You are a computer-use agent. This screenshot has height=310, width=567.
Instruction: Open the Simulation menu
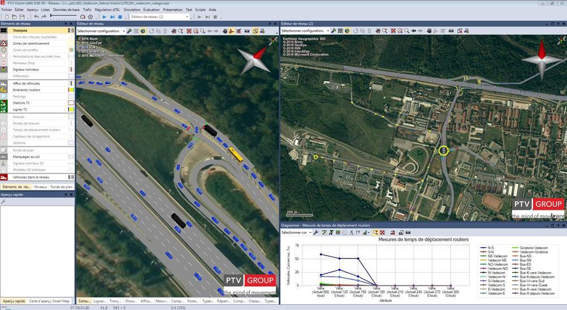point(132,10)
